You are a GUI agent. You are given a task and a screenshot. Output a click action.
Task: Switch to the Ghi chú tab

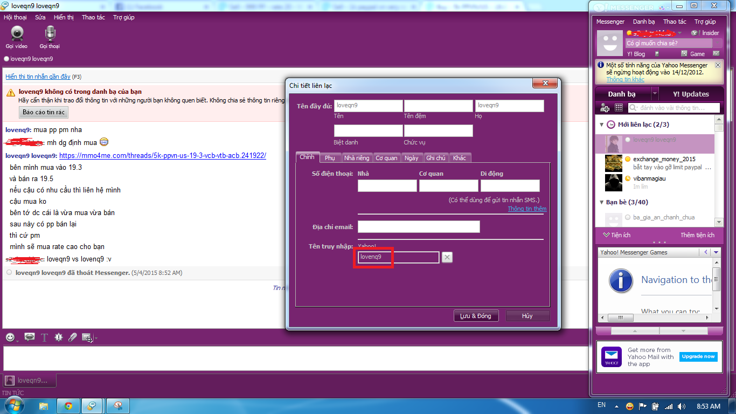pos(435,158)
